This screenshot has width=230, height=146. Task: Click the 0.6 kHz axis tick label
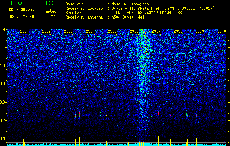click(x=3, y=139)
